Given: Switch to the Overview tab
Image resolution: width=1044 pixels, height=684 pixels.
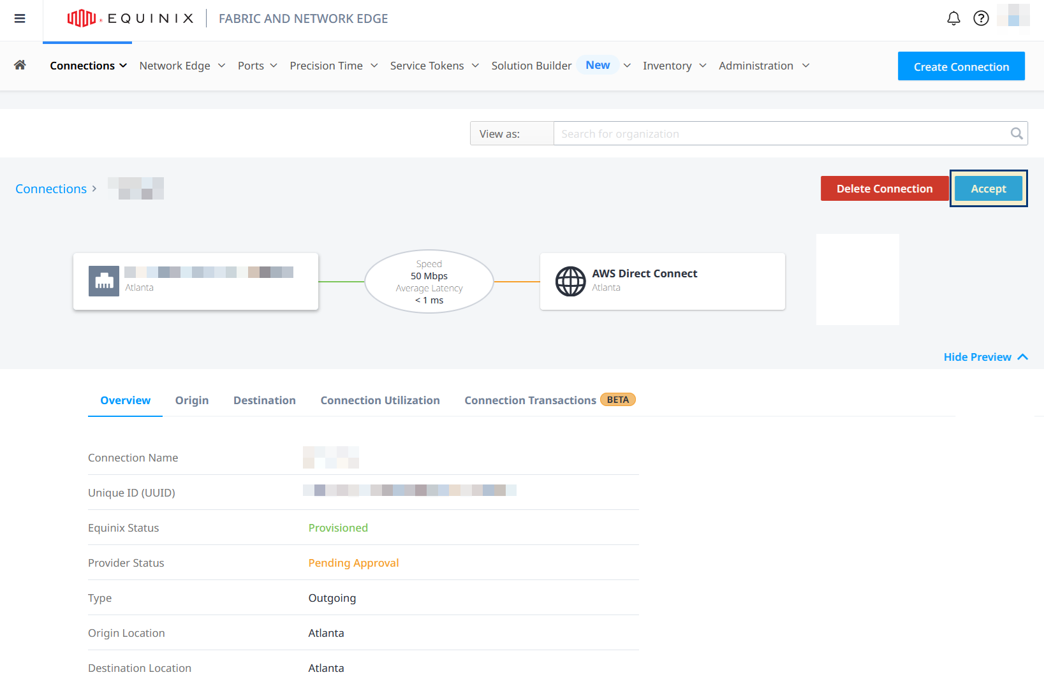Looking at the screenshot, I should coord(126,400).
